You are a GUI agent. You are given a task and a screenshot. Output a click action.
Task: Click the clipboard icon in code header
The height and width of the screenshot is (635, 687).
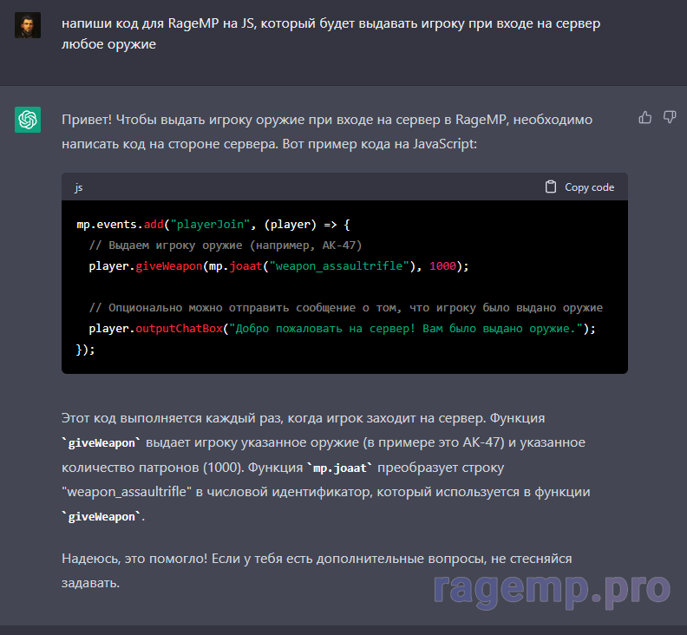pos(551,187)
